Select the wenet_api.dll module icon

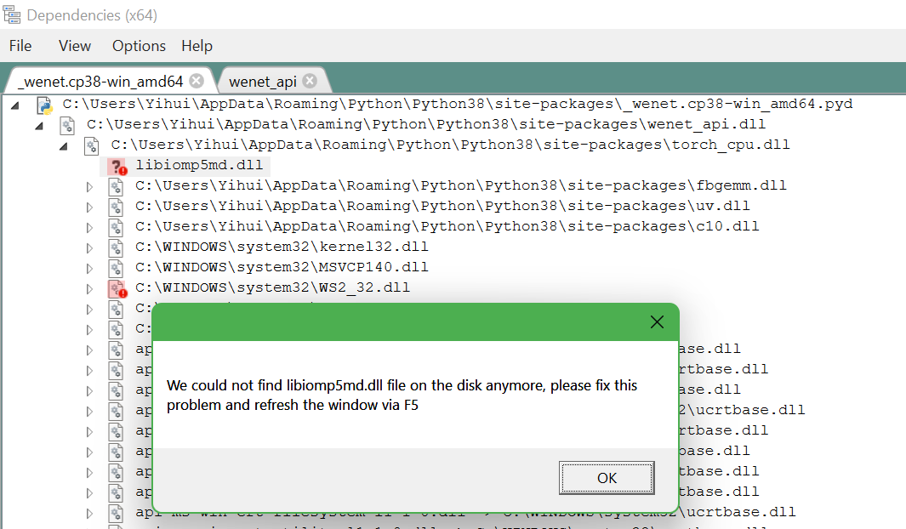point(68,124)
